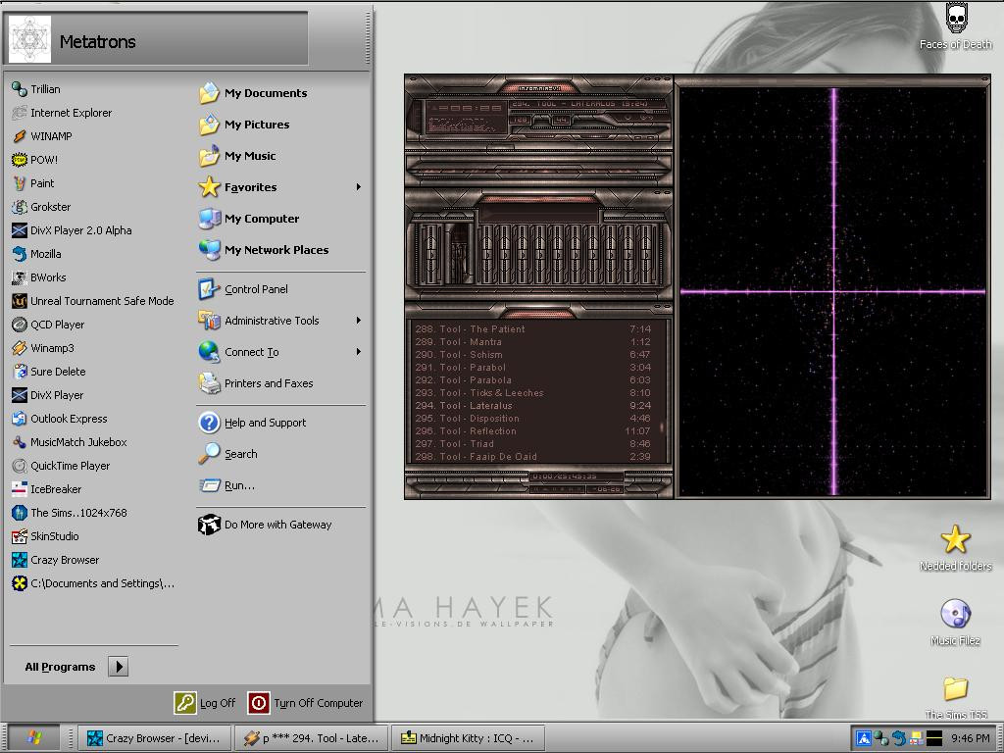Start WINAMP from the pinned programs
The width and height of the screenshot is (1004, 753).
pos(41,136)
